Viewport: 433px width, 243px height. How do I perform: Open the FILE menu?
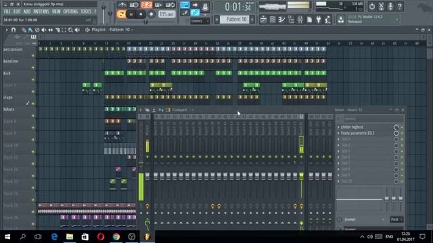pos(7,11)
